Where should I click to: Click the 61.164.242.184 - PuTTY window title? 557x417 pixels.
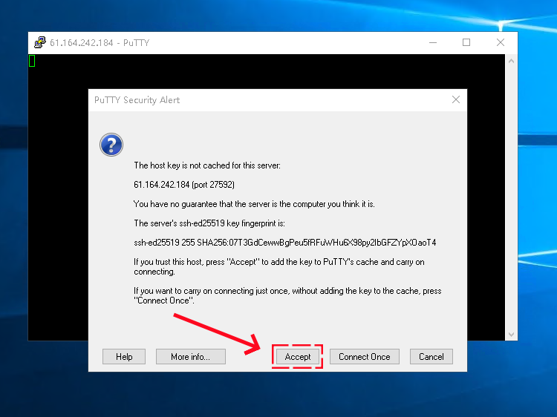pos(100,42)
